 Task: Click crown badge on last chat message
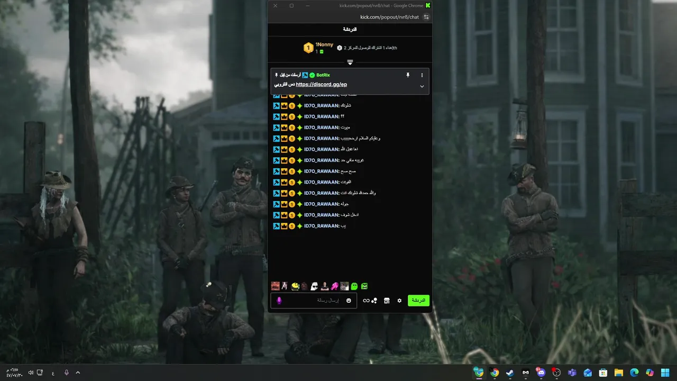284,226
